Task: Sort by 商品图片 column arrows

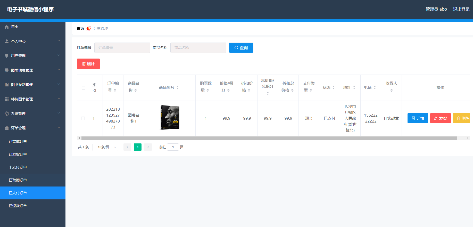Action: (178, 87)
